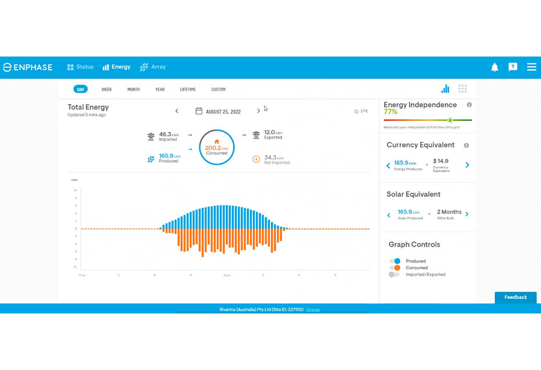Viewport: 541px width, 370px height.
Task: Switch to the MONTH tab
Action: (x=133, y=89)
